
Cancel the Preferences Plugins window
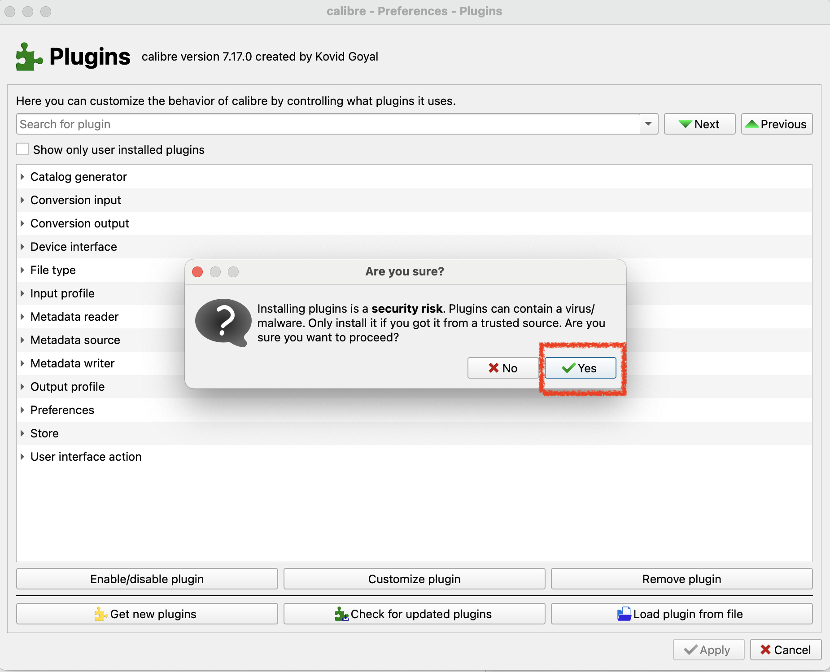pos(786,650)
